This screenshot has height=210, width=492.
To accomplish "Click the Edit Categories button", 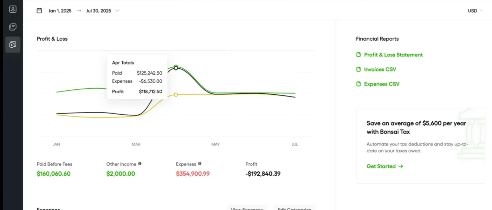I will pyautogui.click(x=294, y=208).
